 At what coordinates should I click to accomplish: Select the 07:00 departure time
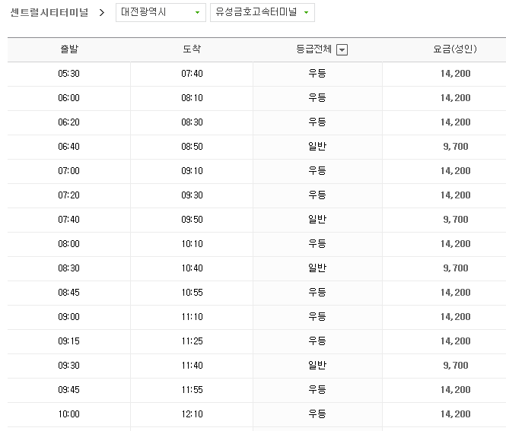pos(68,171)
